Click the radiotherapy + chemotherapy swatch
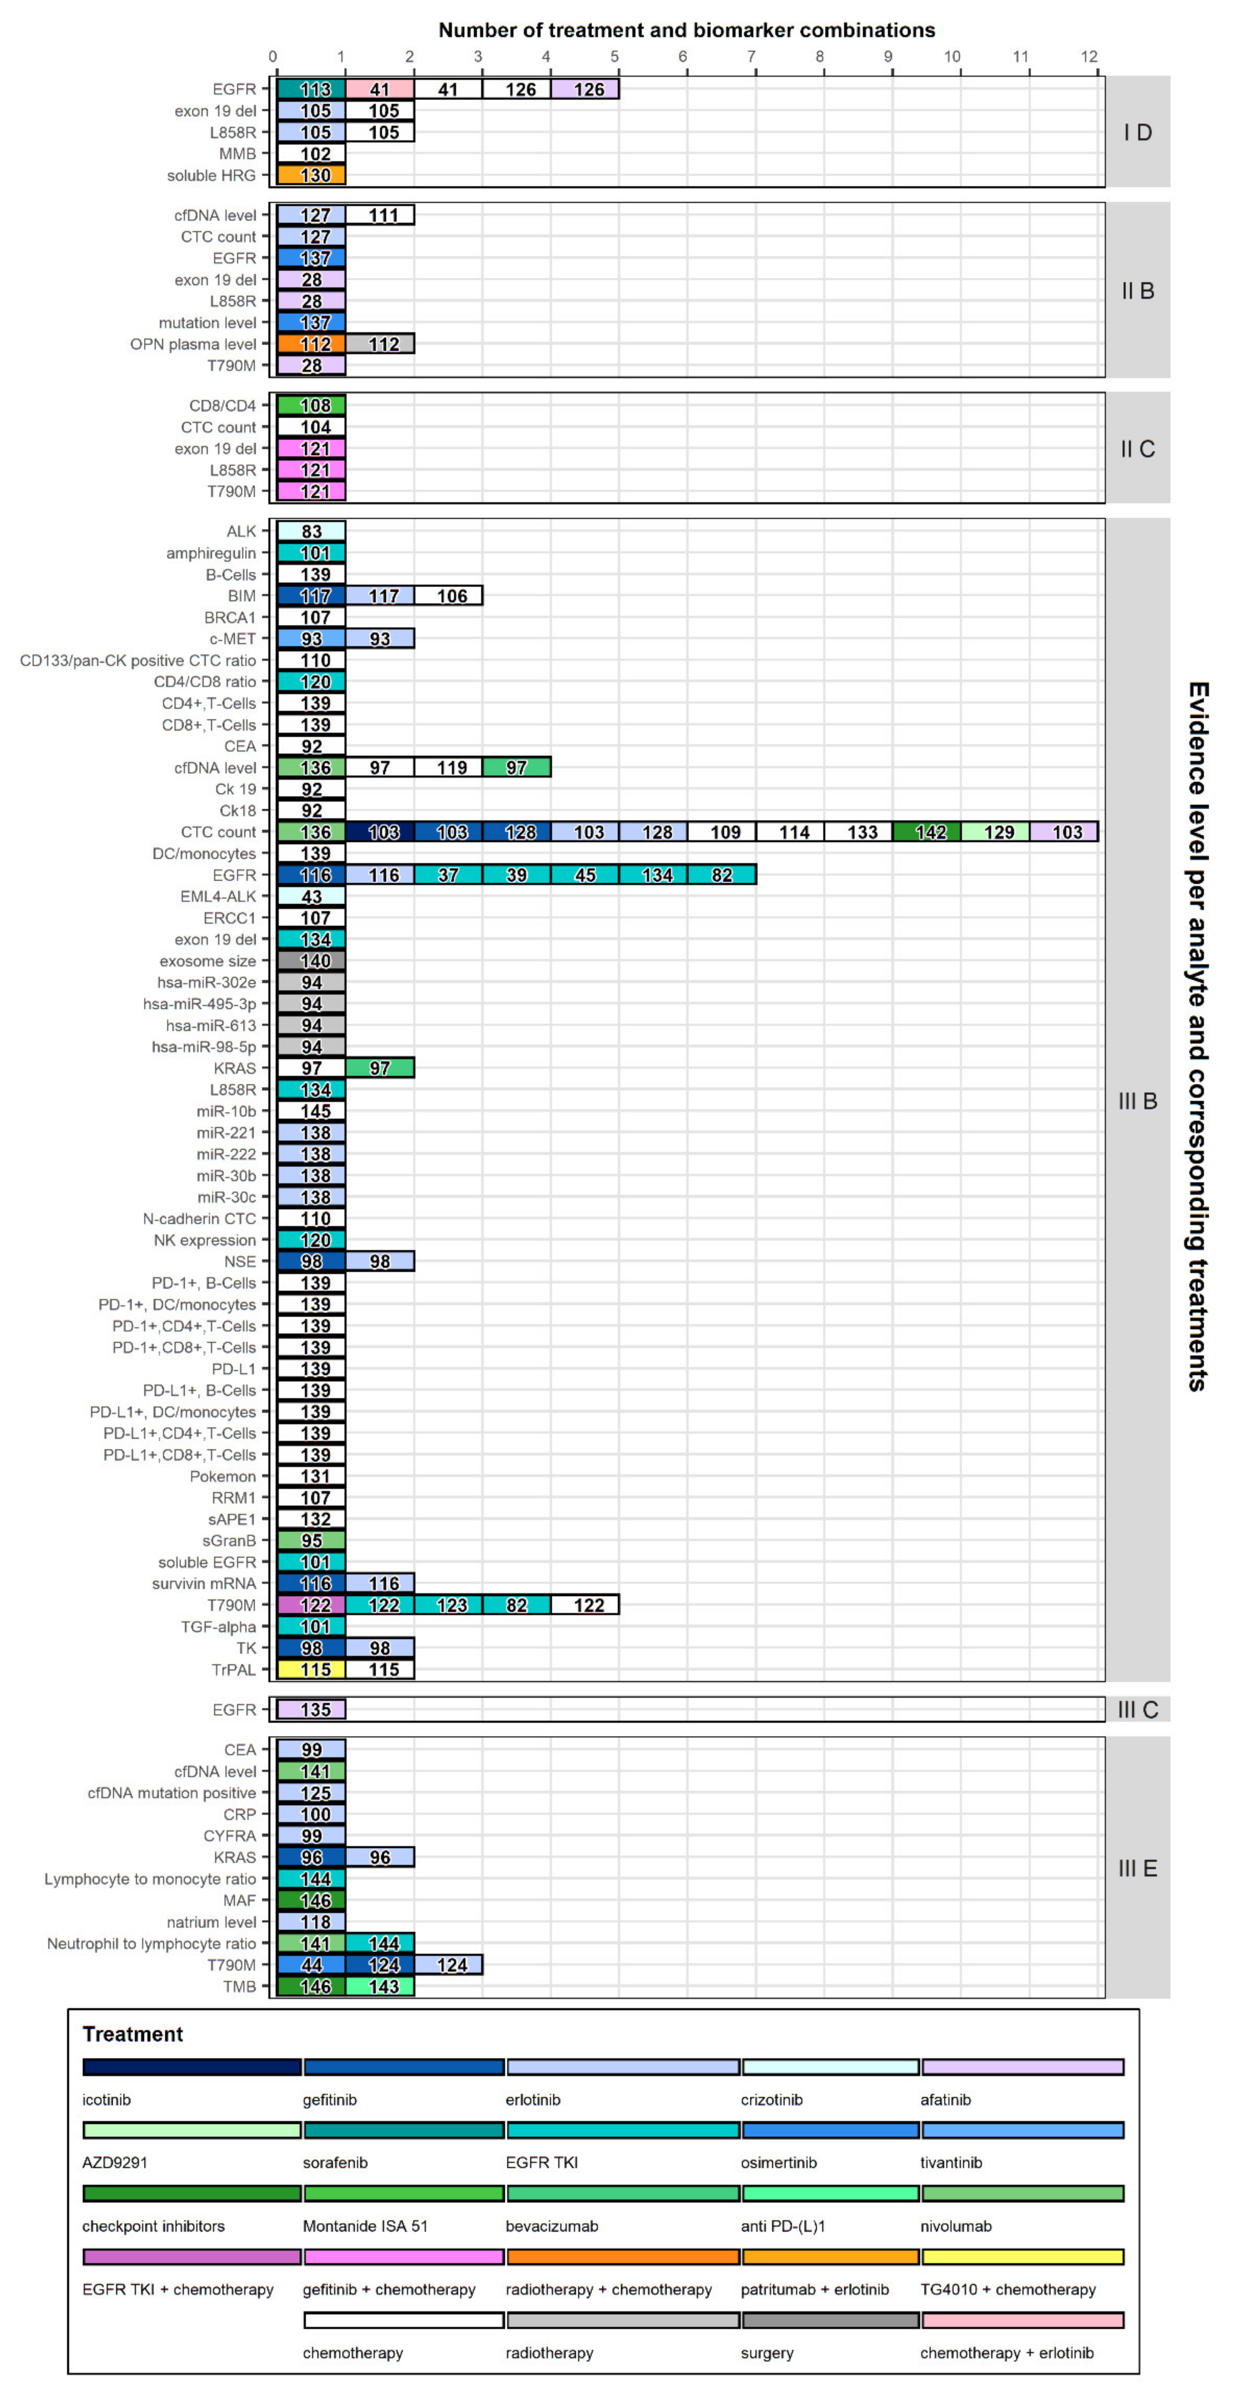This screenshot has width=1234, height=2396. pyautogui.click(x=623, y=2257)
